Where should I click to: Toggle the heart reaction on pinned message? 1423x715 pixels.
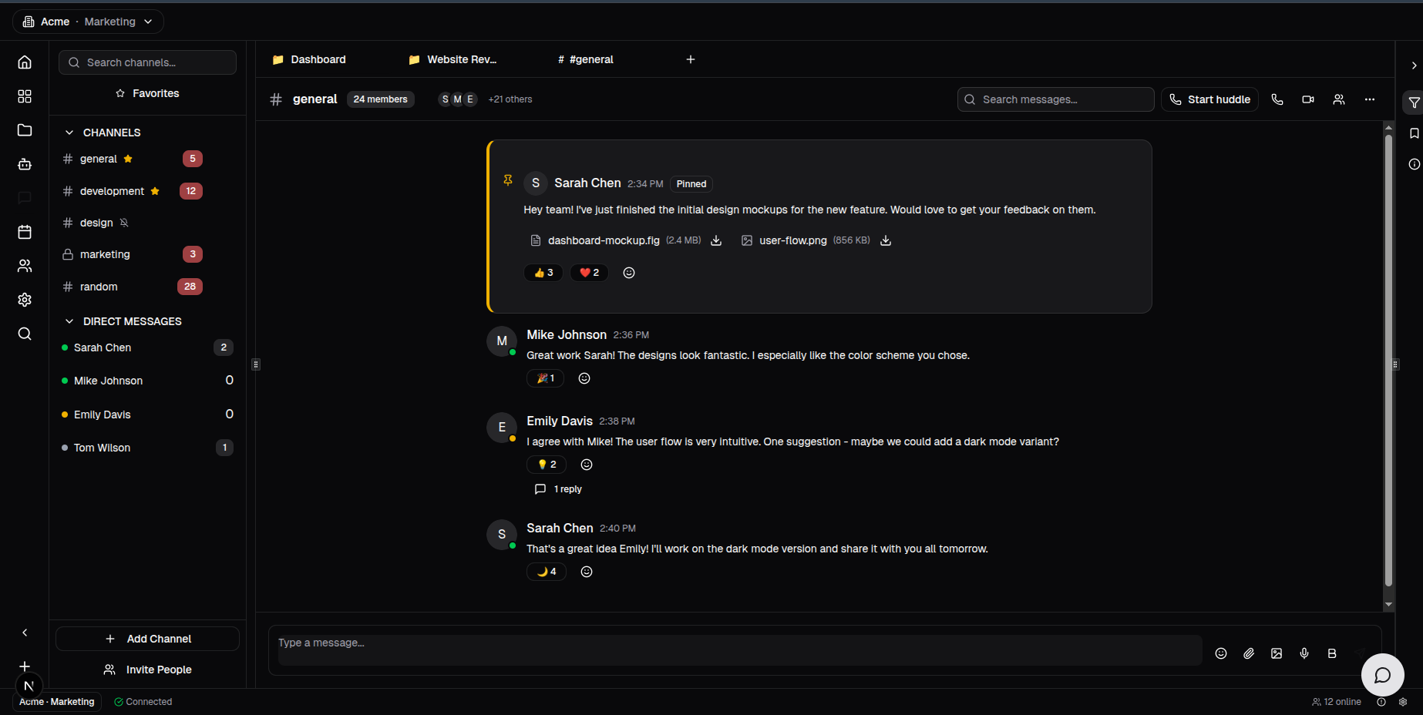pyautogui.click(x=589, y=273)
